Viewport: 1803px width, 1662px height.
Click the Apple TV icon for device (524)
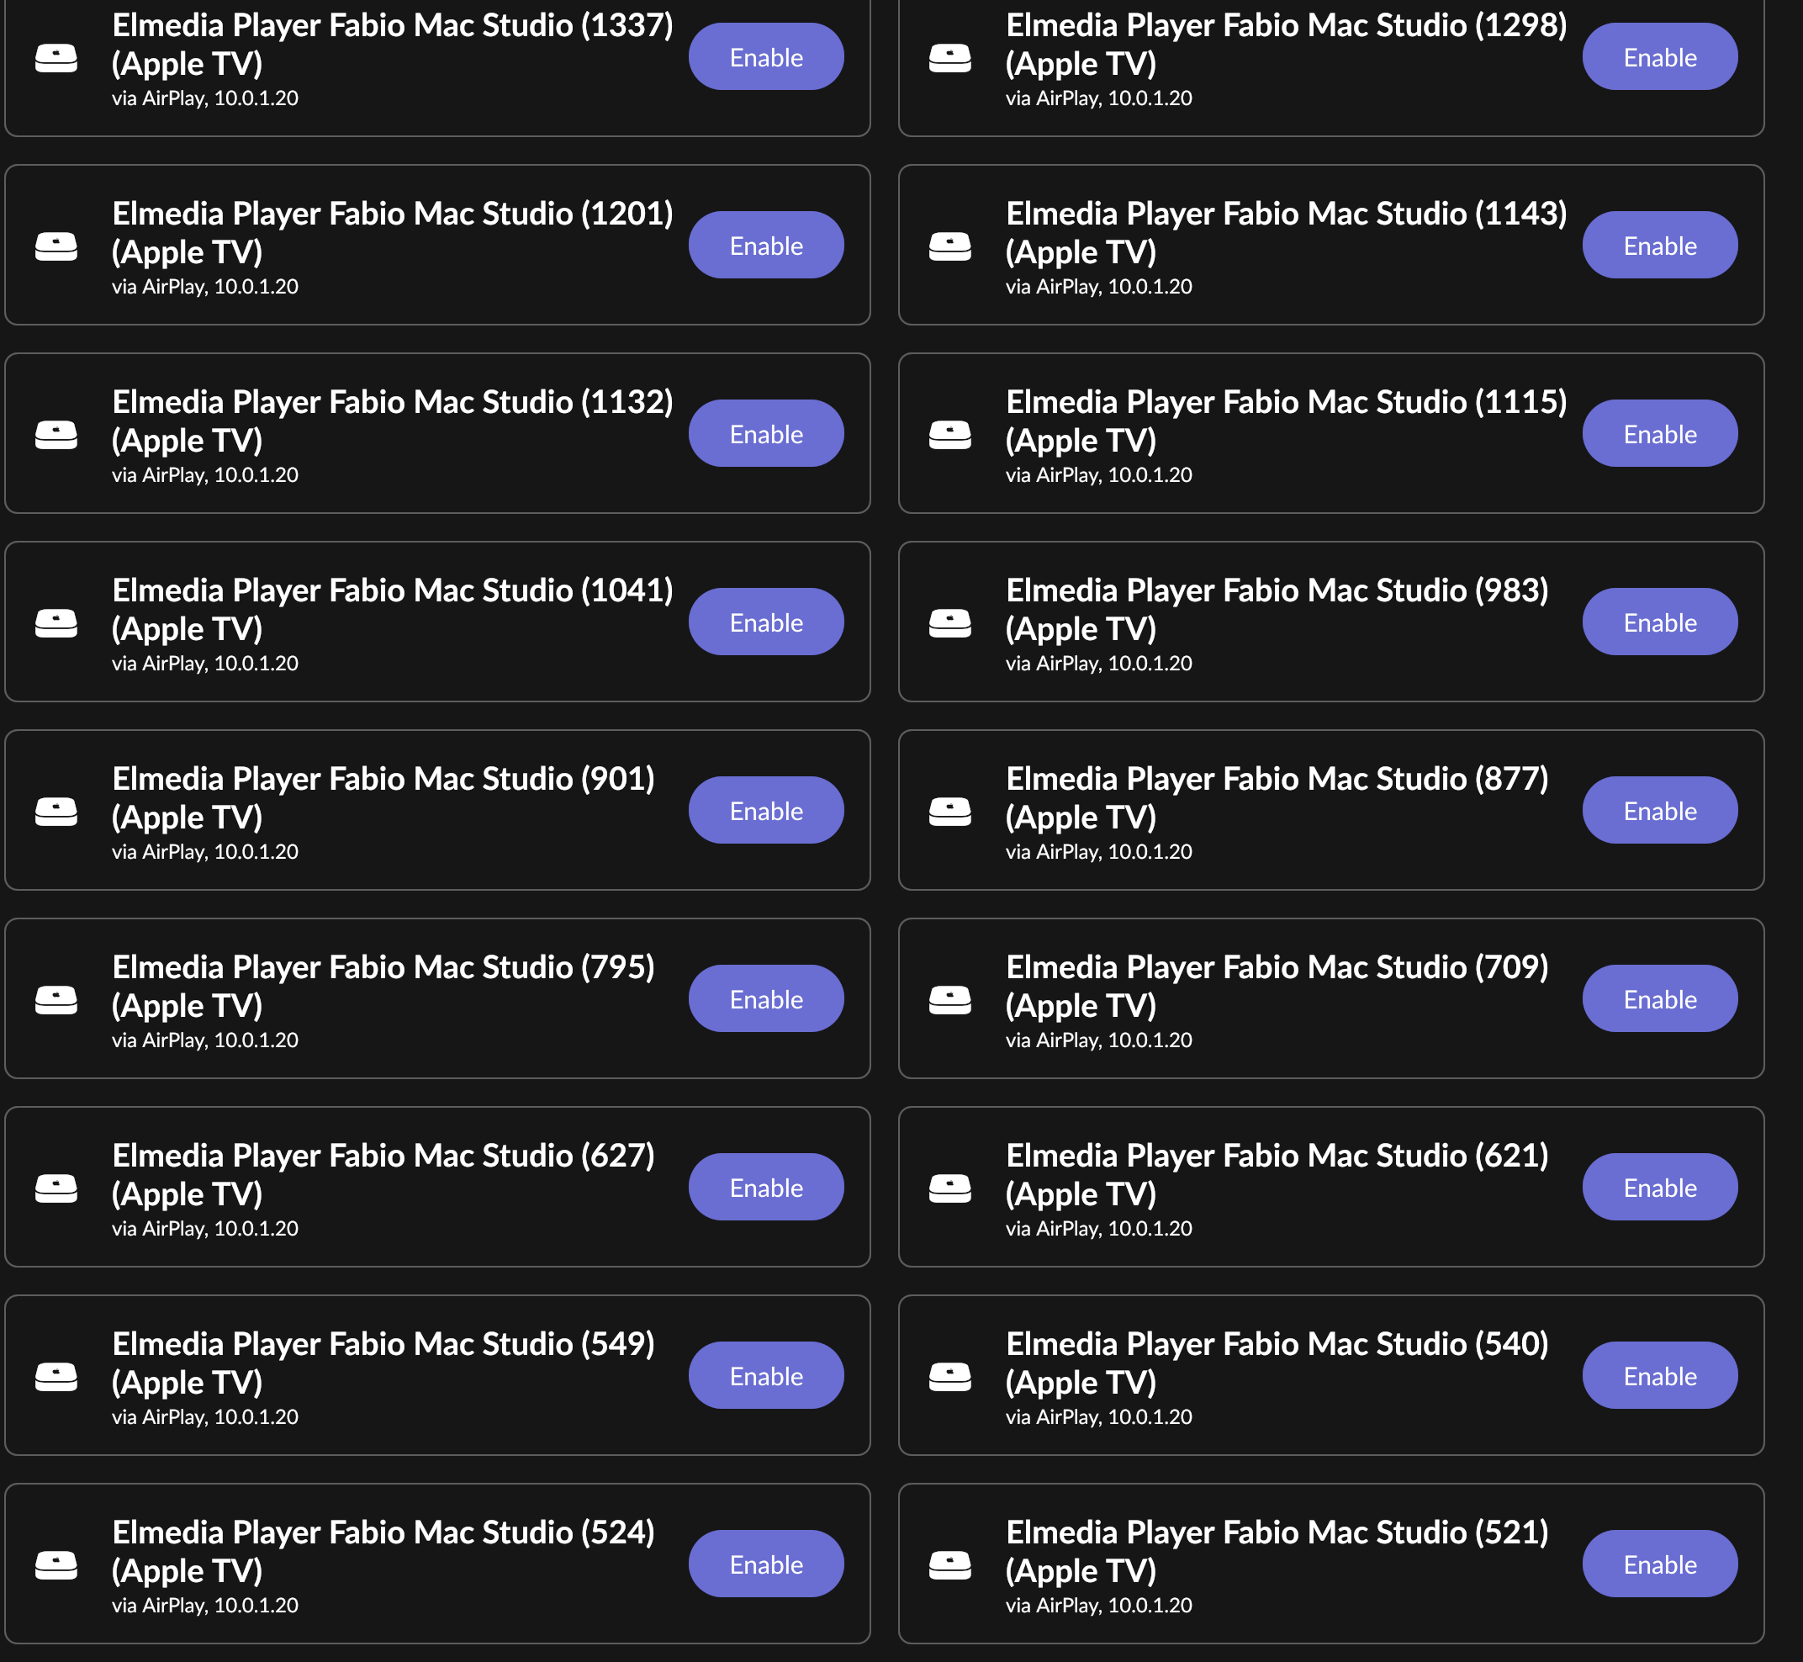(x=56, y=1566)
